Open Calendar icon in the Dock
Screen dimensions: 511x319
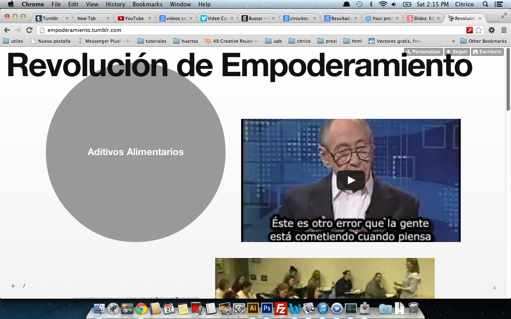tap(169, 308)
